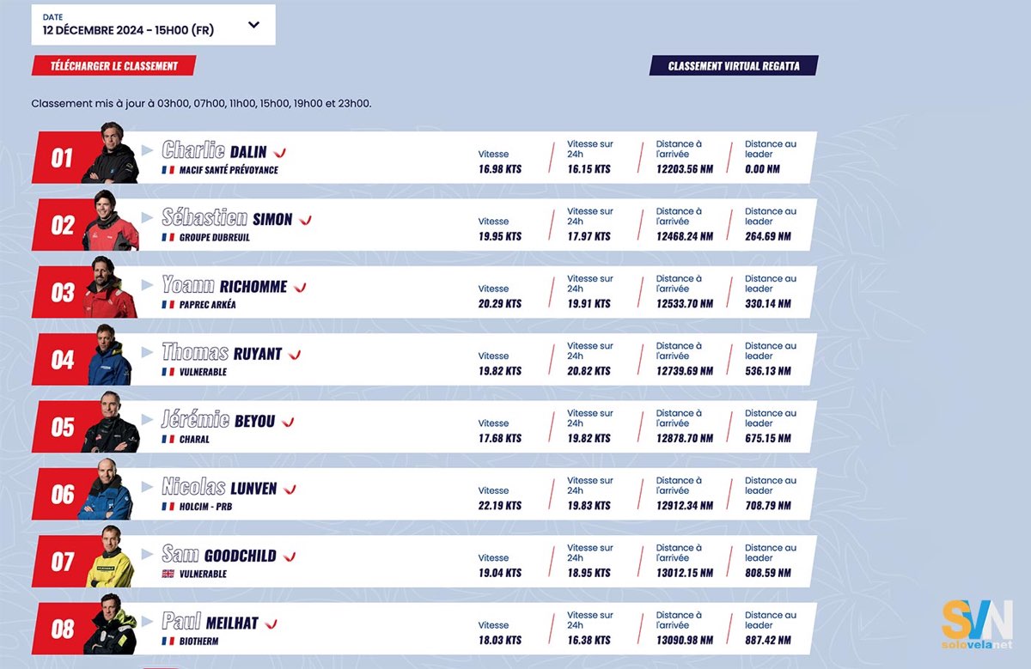Select the Paul Meilhat skipper name

tap(210, 623)
